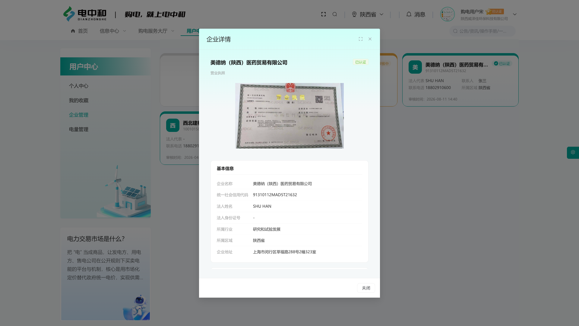Click 审核时间 2026-08-11 14:40 on card
The height and width of the screenshot is (326, 579).
433,99
